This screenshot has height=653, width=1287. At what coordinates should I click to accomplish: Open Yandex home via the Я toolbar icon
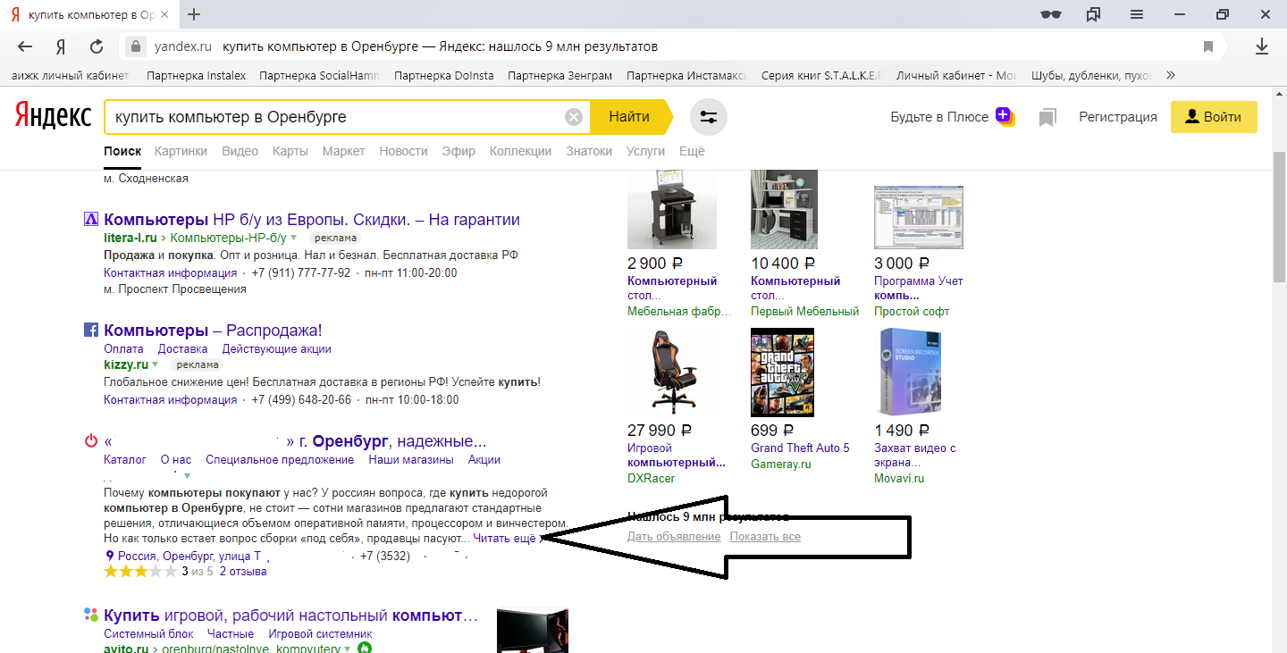61,46
